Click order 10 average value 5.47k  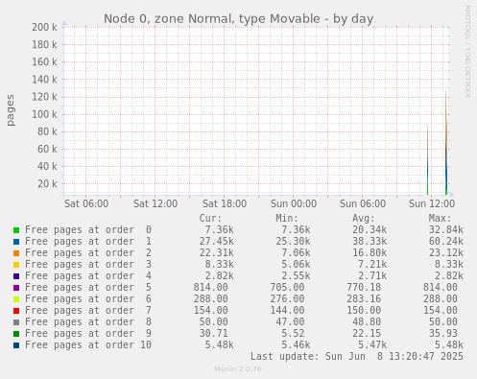[x=372, y=345]
